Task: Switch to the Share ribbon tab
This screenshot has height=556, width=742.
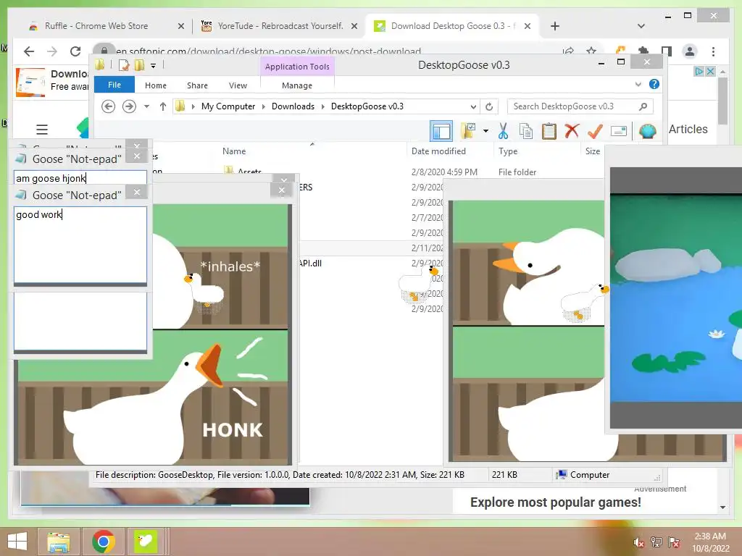Action: 197,85
